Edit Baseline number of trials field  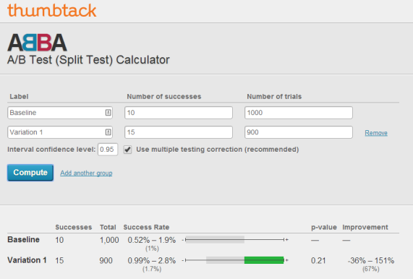coord(299,113)
